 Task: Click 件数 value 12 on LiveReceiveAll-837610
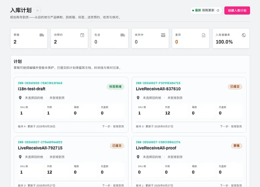point(168,113)
